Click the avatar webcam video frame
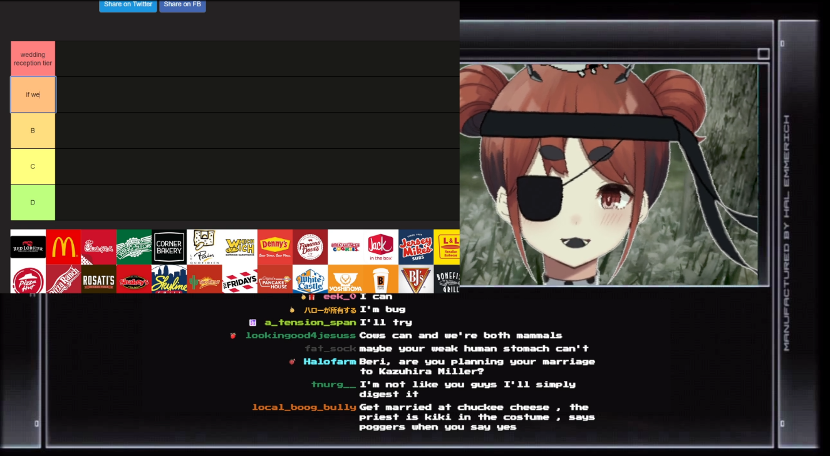 [x=608, y=175]
